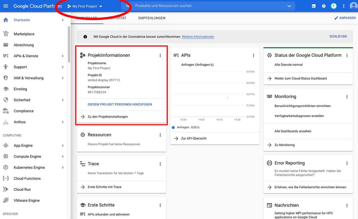The image size is (358, 219).
Task: Select Compute Engine in the sidebar
Action: pyautogui.click(x=27, y=156)
